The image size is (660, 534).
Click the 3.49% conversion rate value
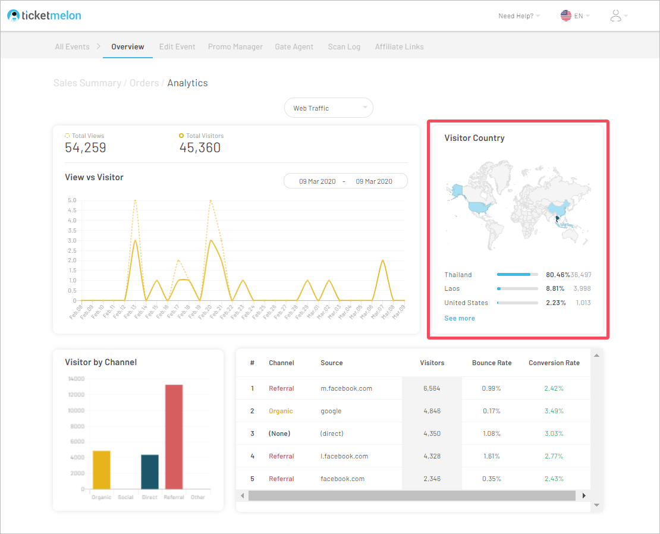[x=554, y=411]
